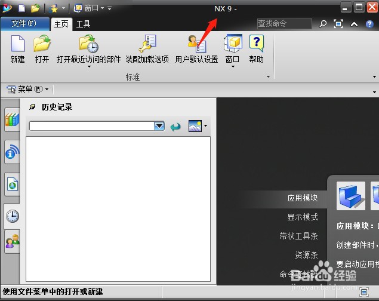Click the Open folder icon in quick access toolbar
Image resolution: width=379 pixels, height=301 pixels.
point(35,8)
